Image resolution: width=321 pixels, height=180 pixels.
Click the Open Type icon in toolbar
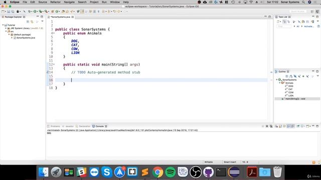tap(63, 11)
